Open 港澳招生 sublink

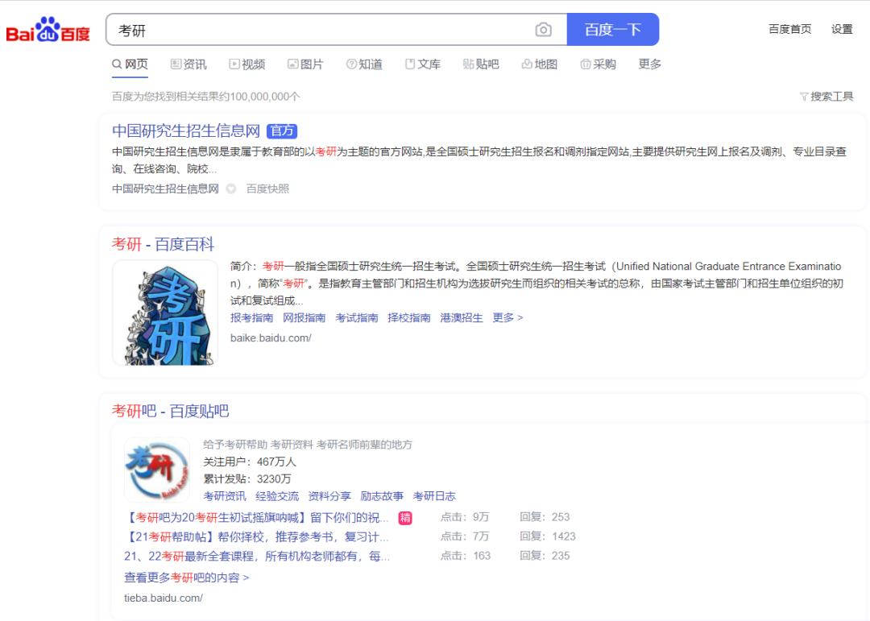[x=461, y=318]
